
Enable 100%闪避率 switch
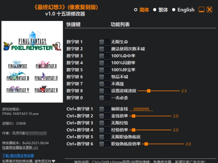[104, 63]
